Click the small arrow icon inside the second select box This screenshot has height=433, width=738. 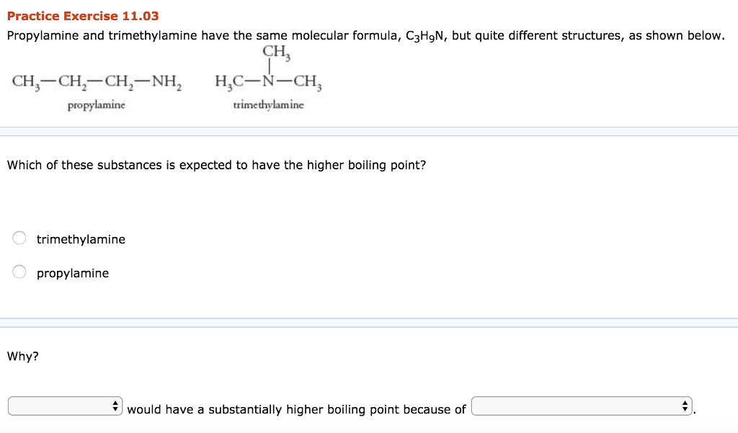(x=685, y=406)
